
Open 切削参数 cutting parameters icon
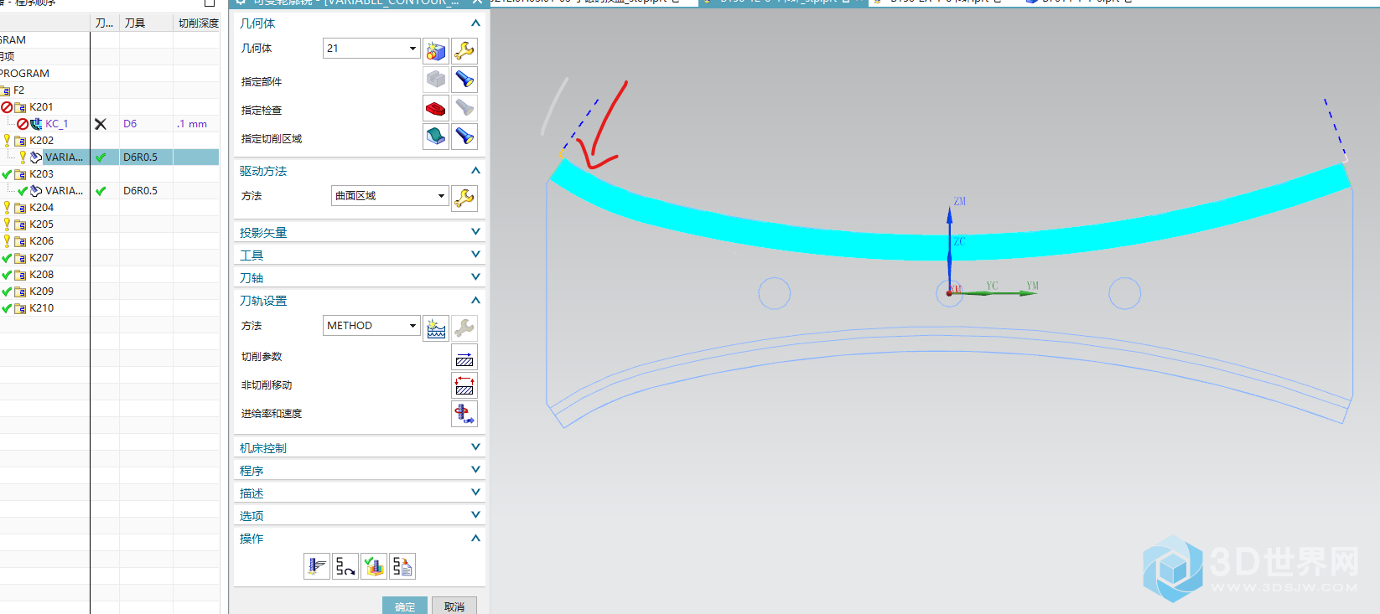[x=464, y=357]
